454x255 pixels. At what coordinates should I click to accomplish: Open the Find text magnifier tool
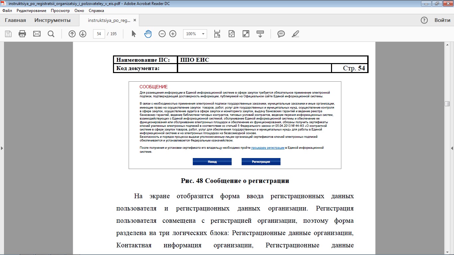pyautogui.click(x=51, y=34)
